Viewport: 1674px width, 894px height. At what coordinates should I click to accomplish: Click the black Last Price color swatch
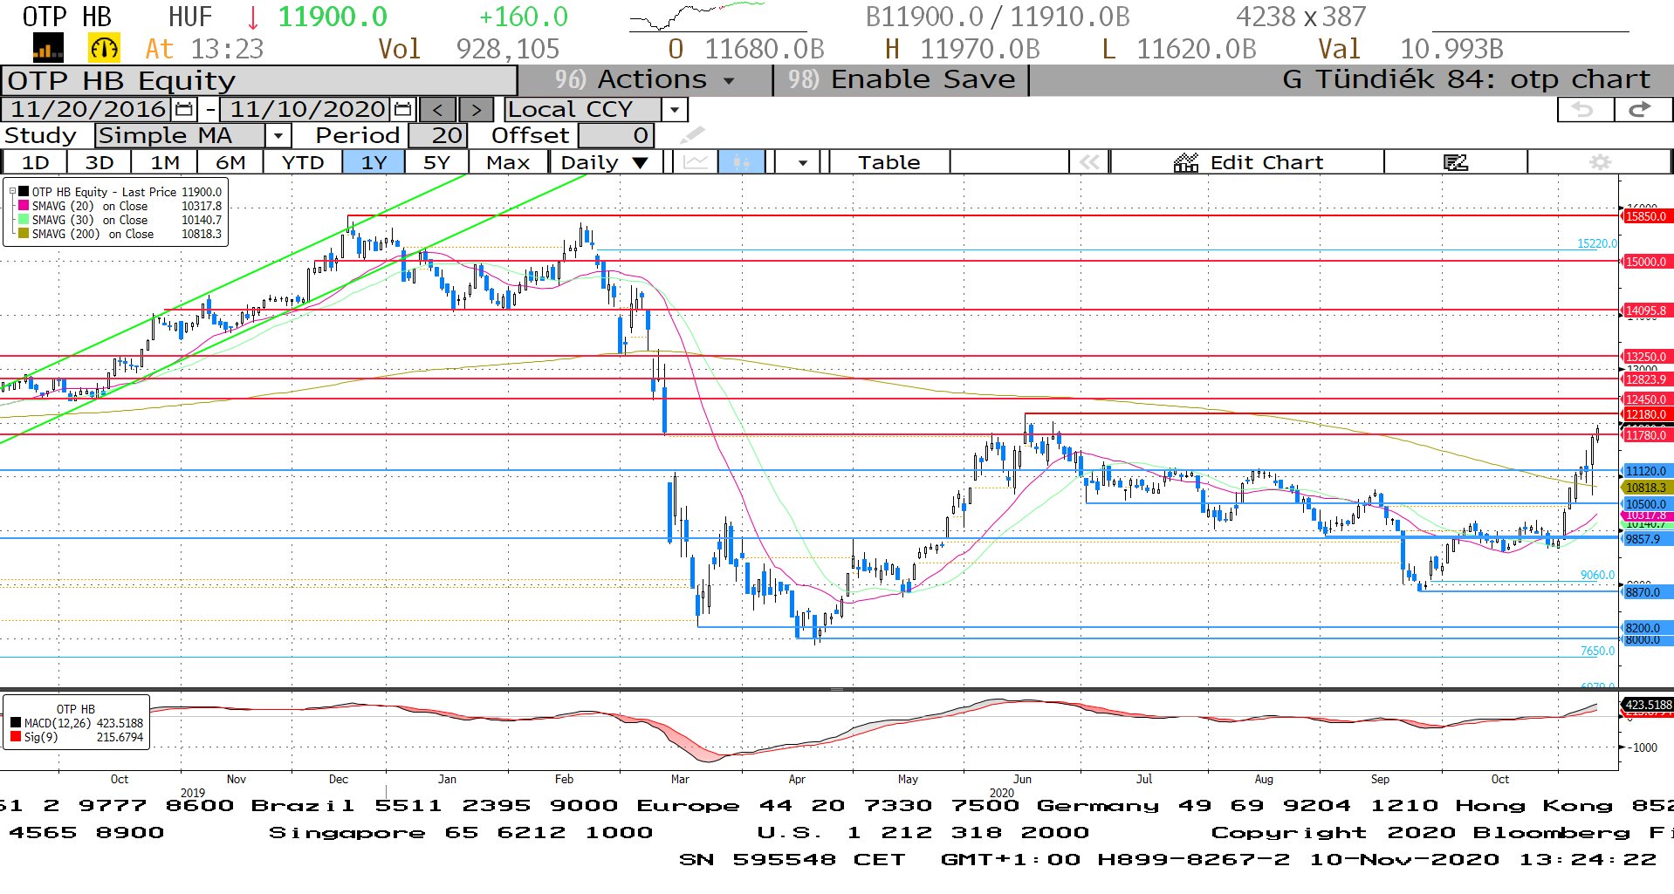pos(24,192)
